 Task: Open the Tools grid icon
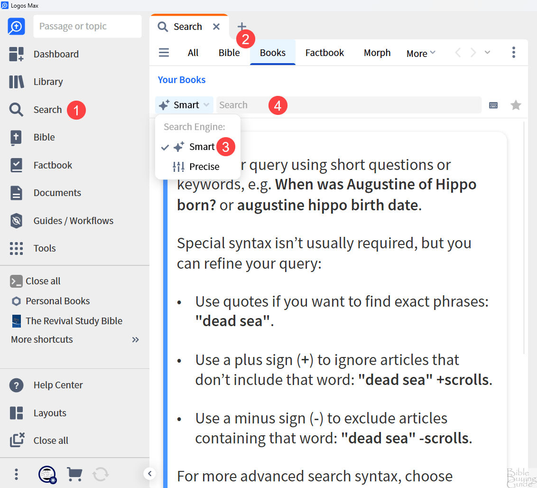coord(17,248)
